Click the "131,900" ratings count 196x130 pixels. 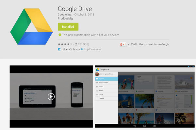pyautogui.click(x=83, y=44)
